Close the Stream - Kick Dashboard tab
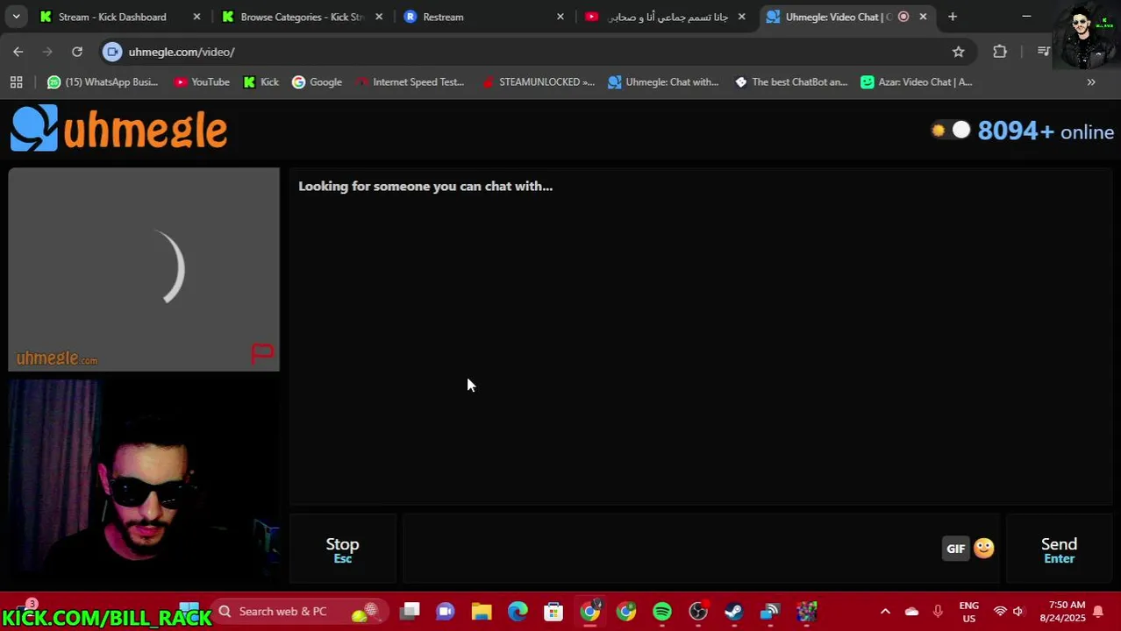The width and height of the screenshot is (1121, 631). 196,17
